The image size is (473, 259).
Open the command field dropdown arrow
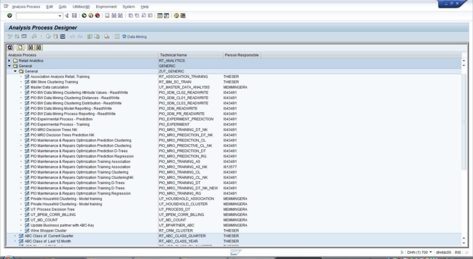60,16
